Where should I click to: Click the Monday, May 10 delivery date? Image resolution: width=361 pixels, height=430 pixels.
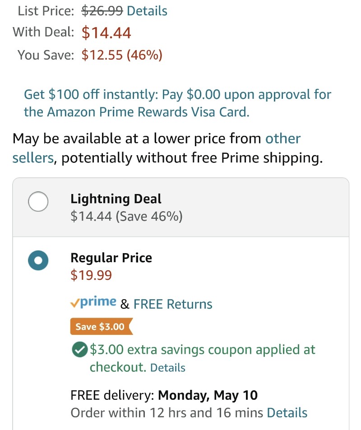tap(208, 395)
